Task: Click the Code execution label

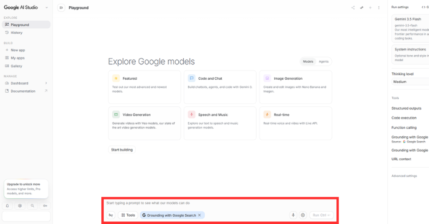Action: [x=404, y=118]
